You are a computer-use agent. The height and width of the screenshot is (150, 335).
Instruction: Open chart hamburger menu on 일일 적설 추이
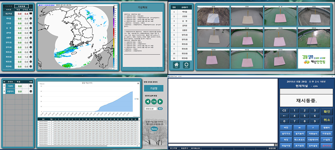[x=138, y=83]
